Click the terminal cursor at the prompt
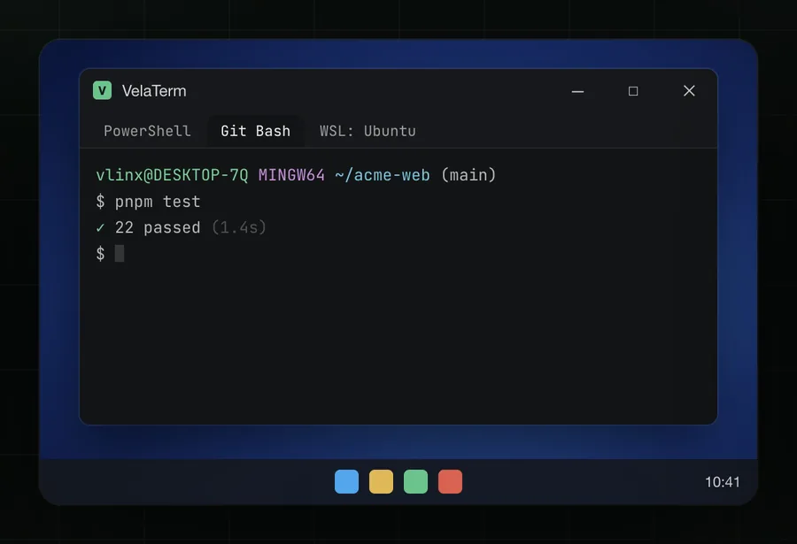 (120, 254)
